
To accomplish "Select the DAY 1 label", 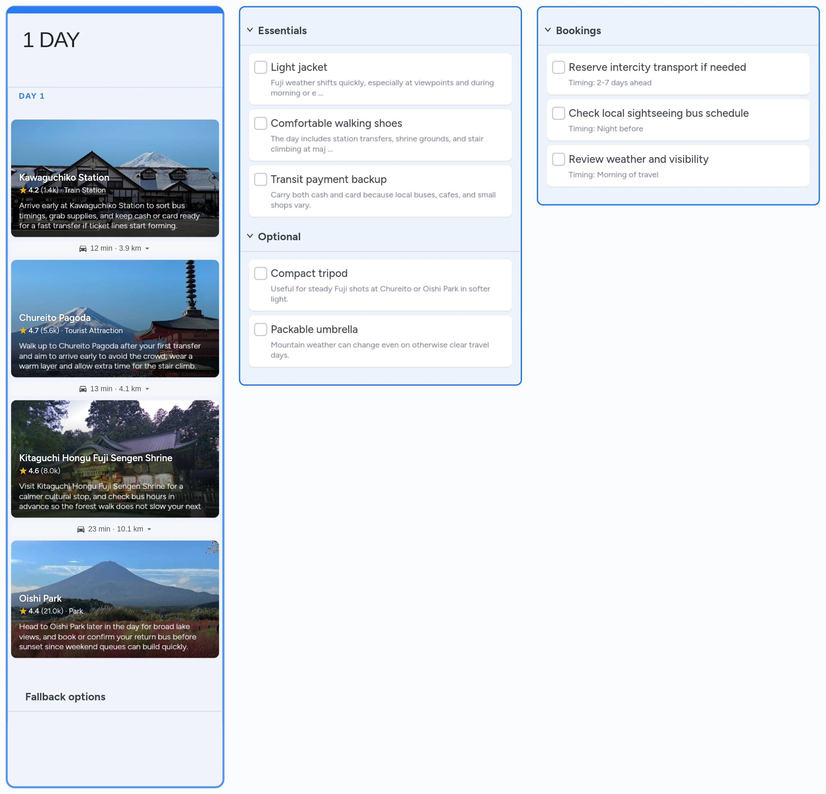I will click(x=32, y=96).
